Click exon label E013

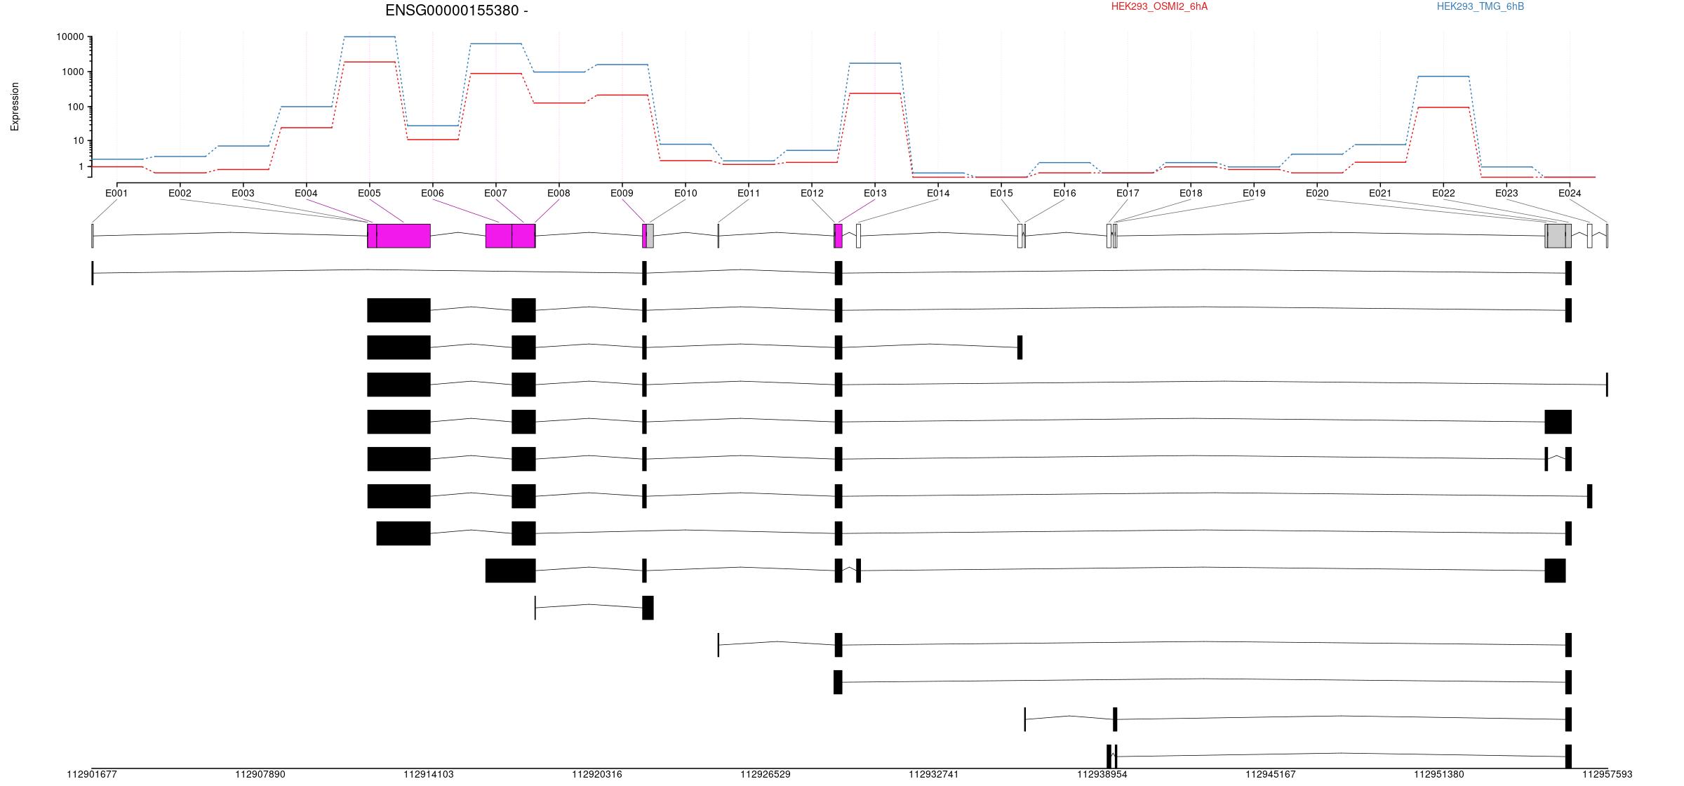click(x=875, y=193)
